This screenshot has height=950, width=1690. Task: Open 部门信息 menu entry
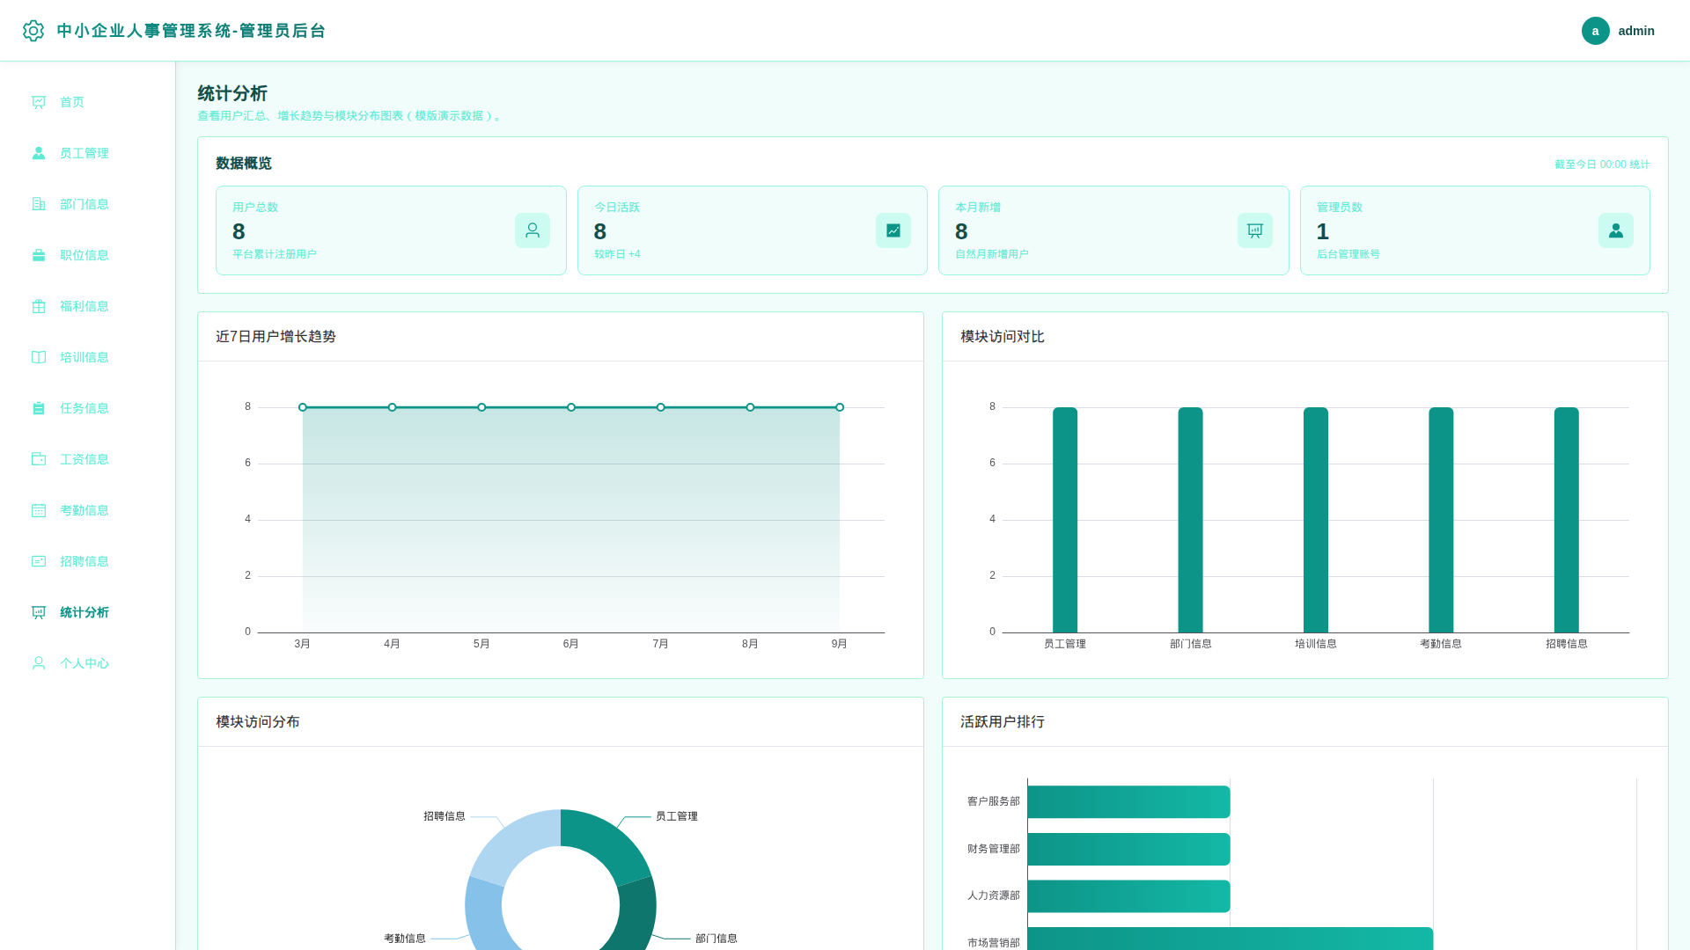click(x=88, y=204)
